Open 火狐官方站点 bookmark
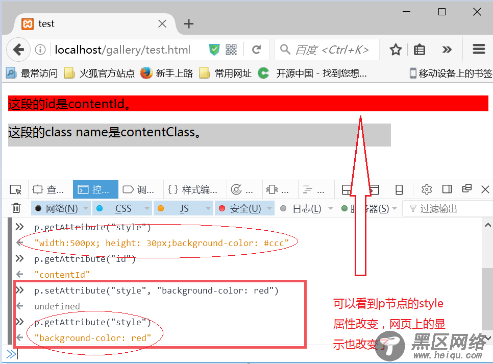493x364 pixels. pyautogui.click(x=100, y=74)
